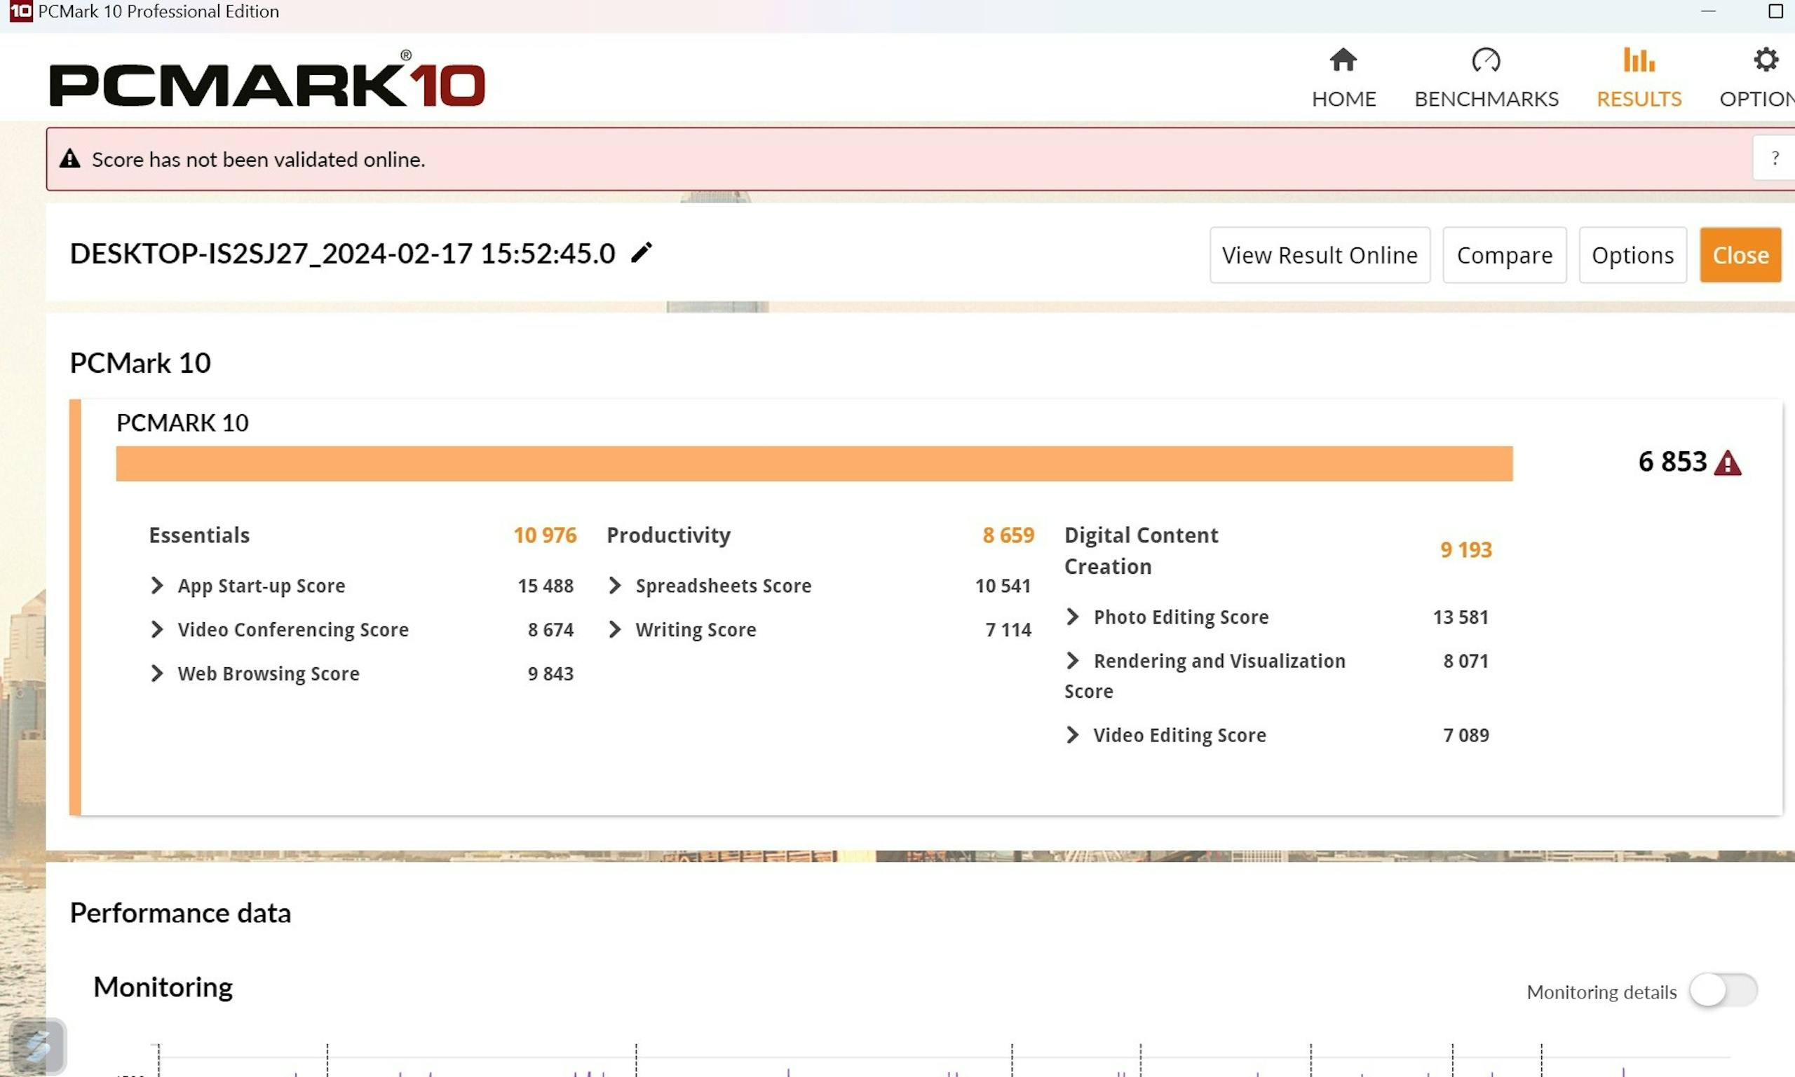
Task: Click the warning icon in validation banner
Action: 69,159
